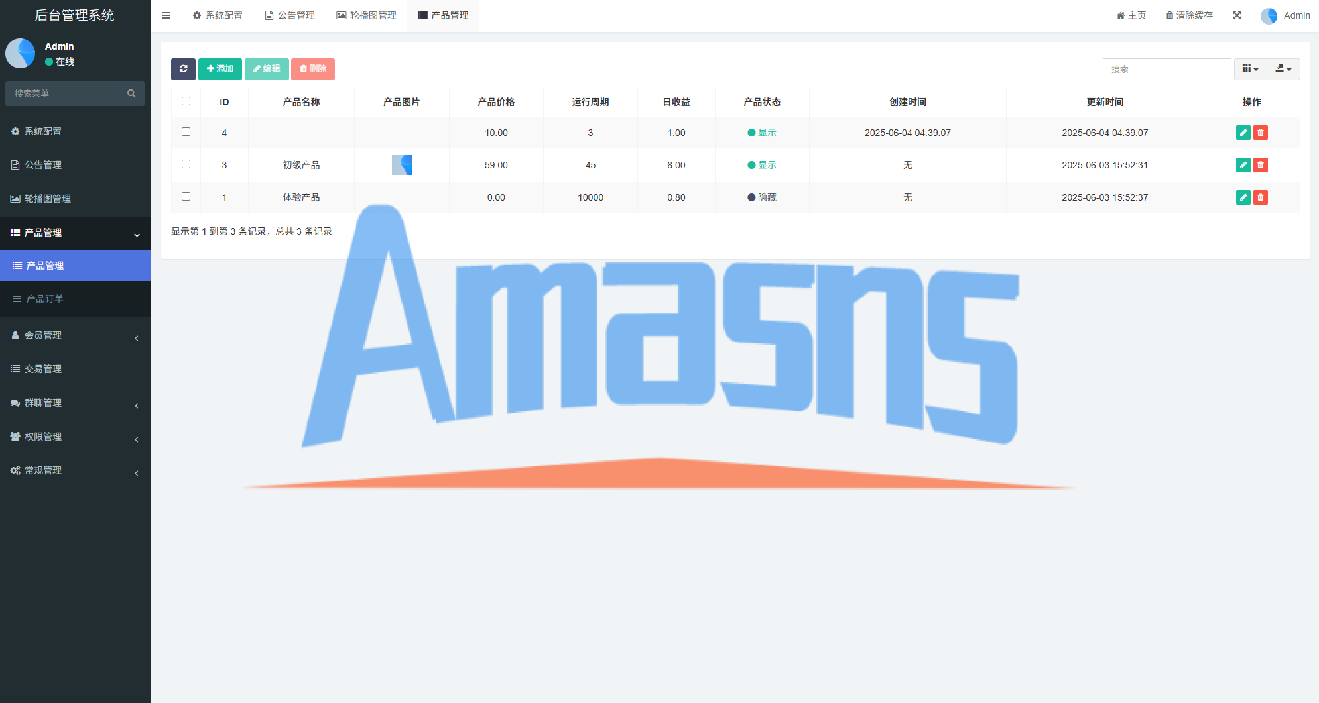Image resolution: width=1319 pixels, height=703 pixels.
Task: Expand the 会员管理 sidebar menu
Action: 75,335
